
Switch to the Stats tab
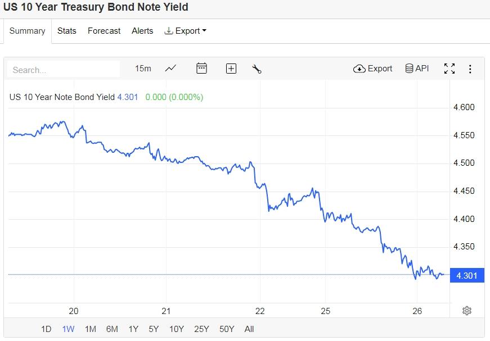[66, 31]
